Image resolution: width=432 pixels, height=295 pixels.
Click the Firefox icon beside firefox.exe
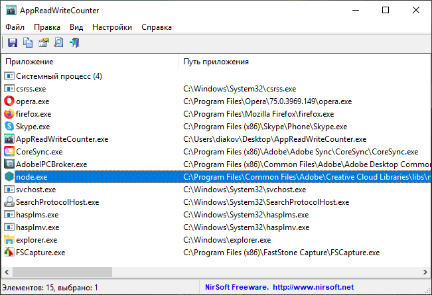point(9,114)
